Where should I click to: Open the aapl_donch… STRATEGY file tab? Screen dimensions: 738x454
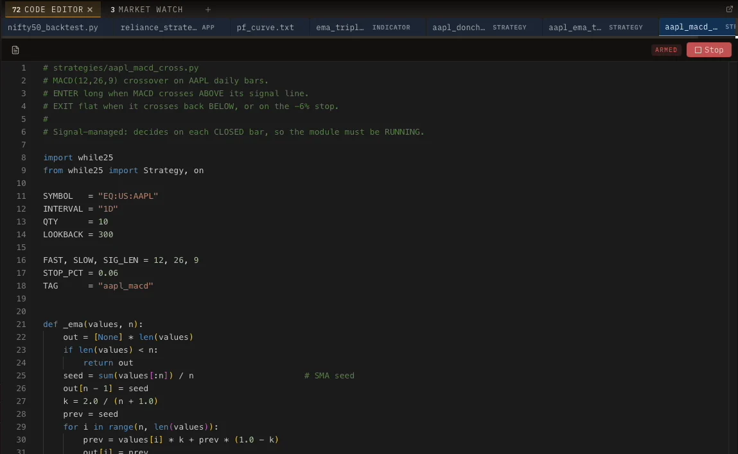(479, 28)
